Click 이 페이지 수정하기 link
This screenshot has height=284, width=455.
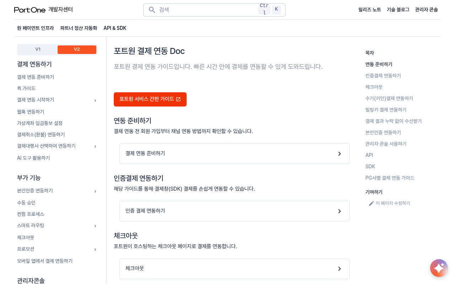click(393, 203)
